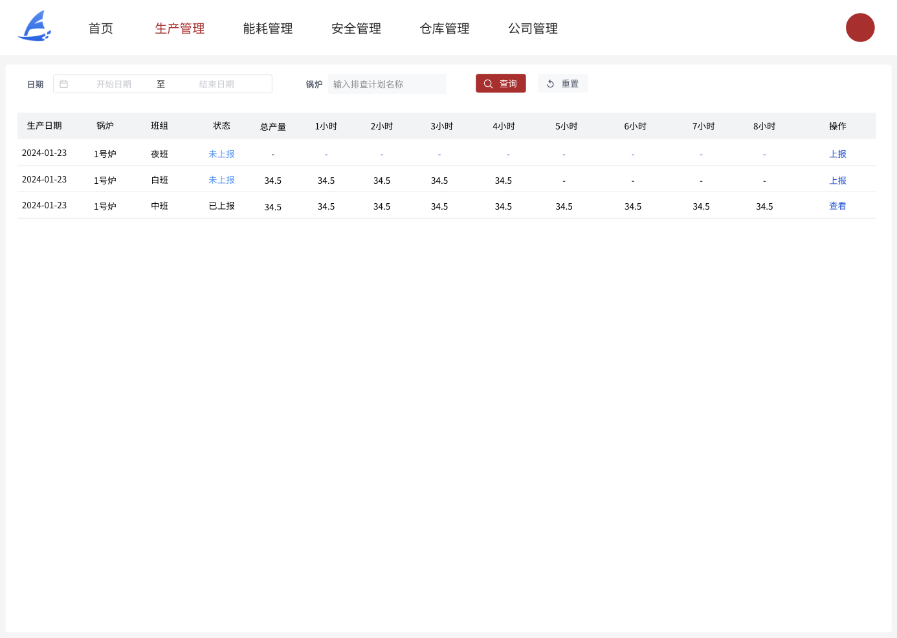Click the calendar icon in date field

tap(64, 84)
